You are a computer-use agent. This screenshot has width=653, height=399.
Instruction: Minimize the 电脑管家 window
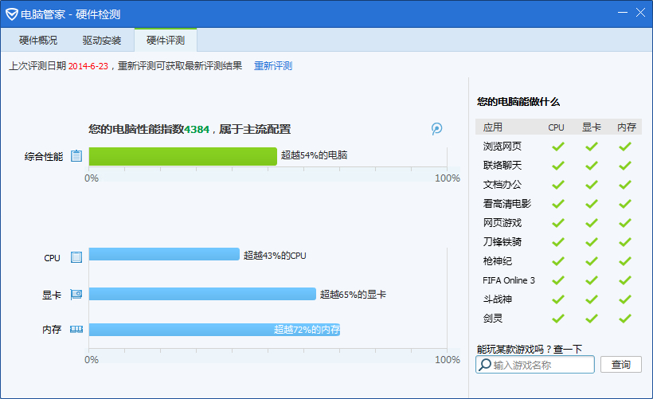tap(623, 13)
